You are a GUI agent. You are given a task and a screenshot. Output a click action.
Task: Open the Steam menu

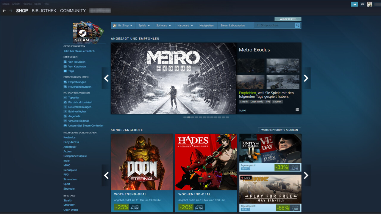6,4
